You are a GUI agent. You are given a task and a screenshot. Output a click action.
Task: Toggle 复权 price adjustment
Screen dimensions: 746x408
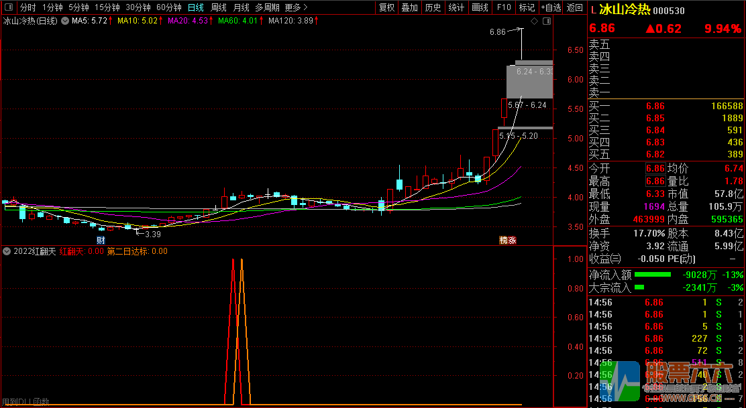pos(386,8)
